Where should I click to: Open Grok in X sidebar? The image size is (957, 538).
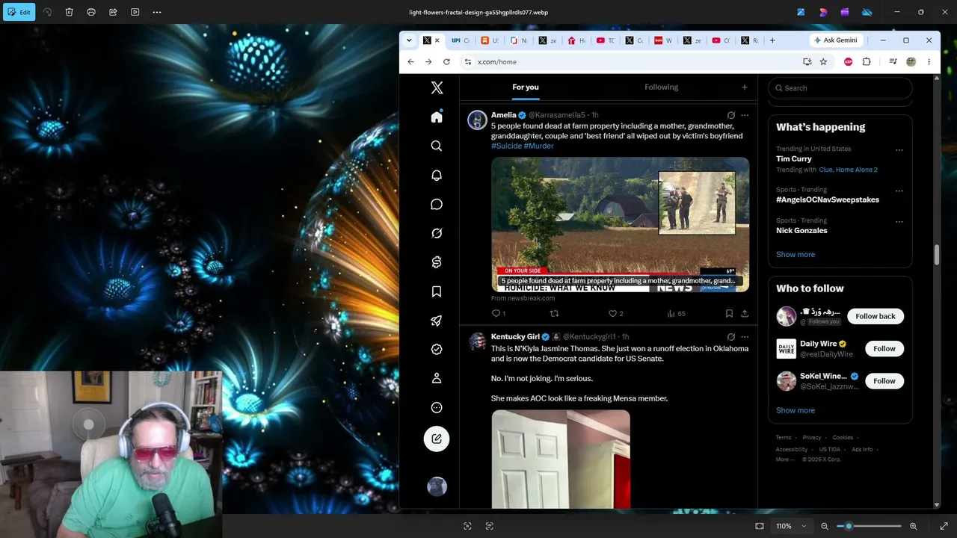coord(437,234)
